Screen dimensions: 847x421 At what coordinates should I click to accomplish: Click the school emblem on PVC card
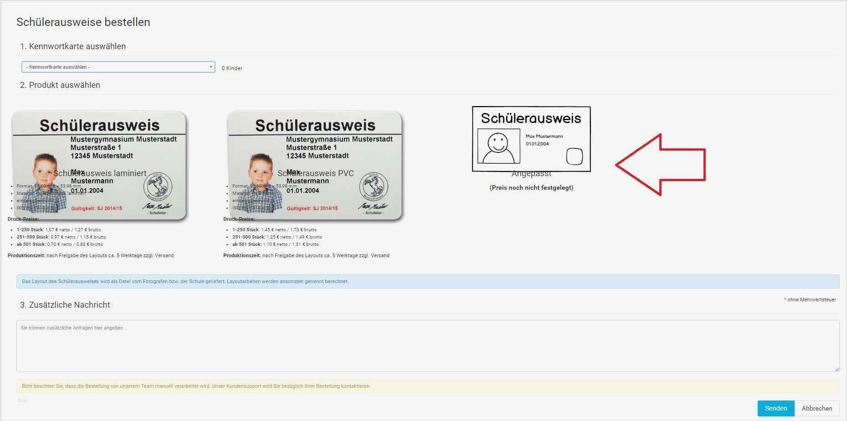point(375,187)
